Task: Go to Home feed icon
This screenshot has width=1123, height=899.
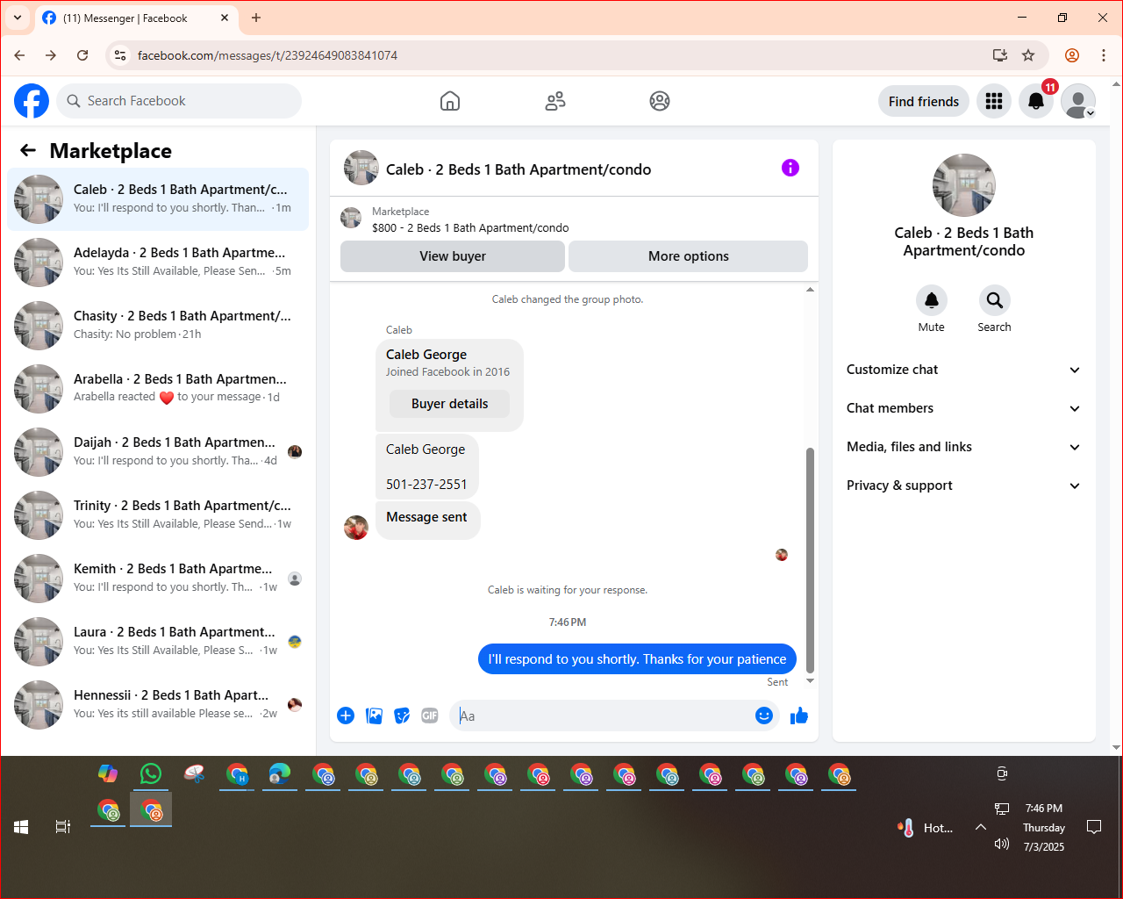Action: (450, 101)
